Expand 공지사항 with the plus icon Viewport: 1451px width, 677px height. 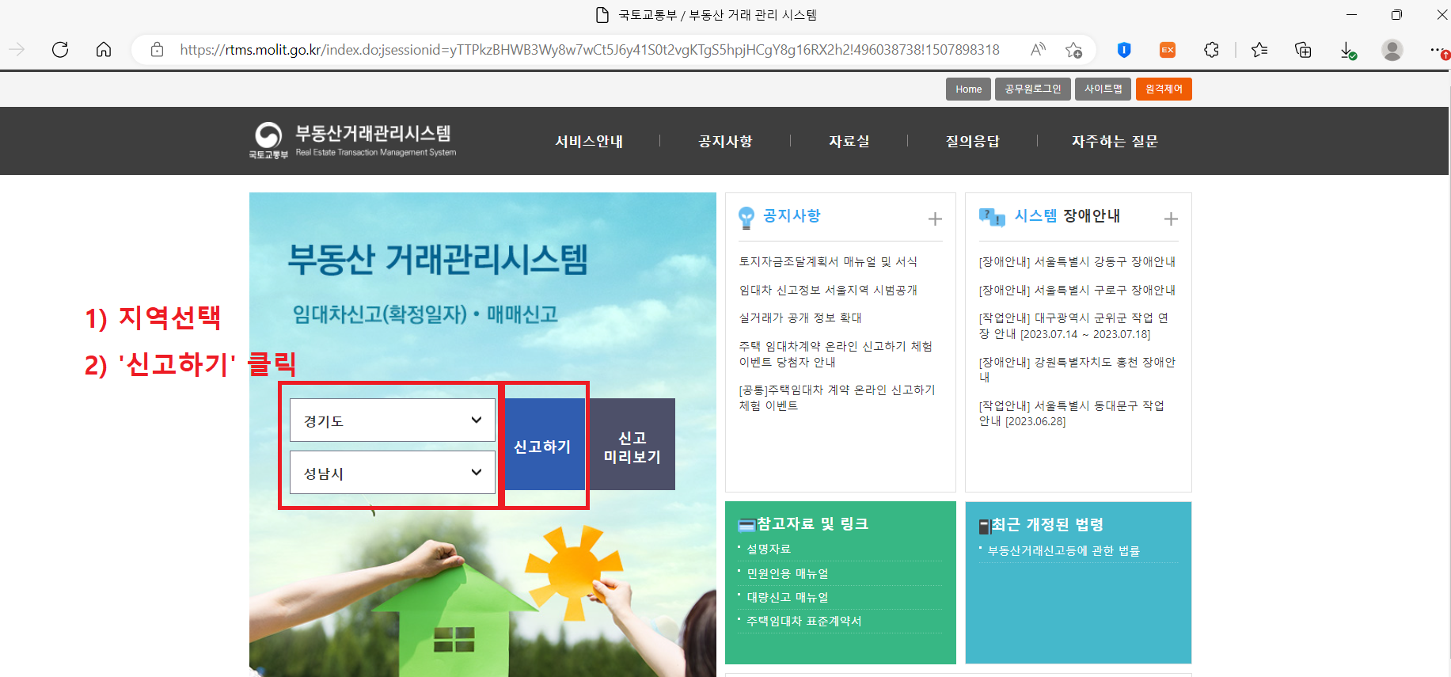pyautogui.click(x=935, y=219)
